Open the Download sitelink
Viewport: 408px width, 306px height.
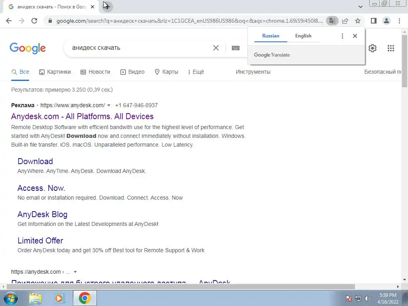[x=35, y=161]
